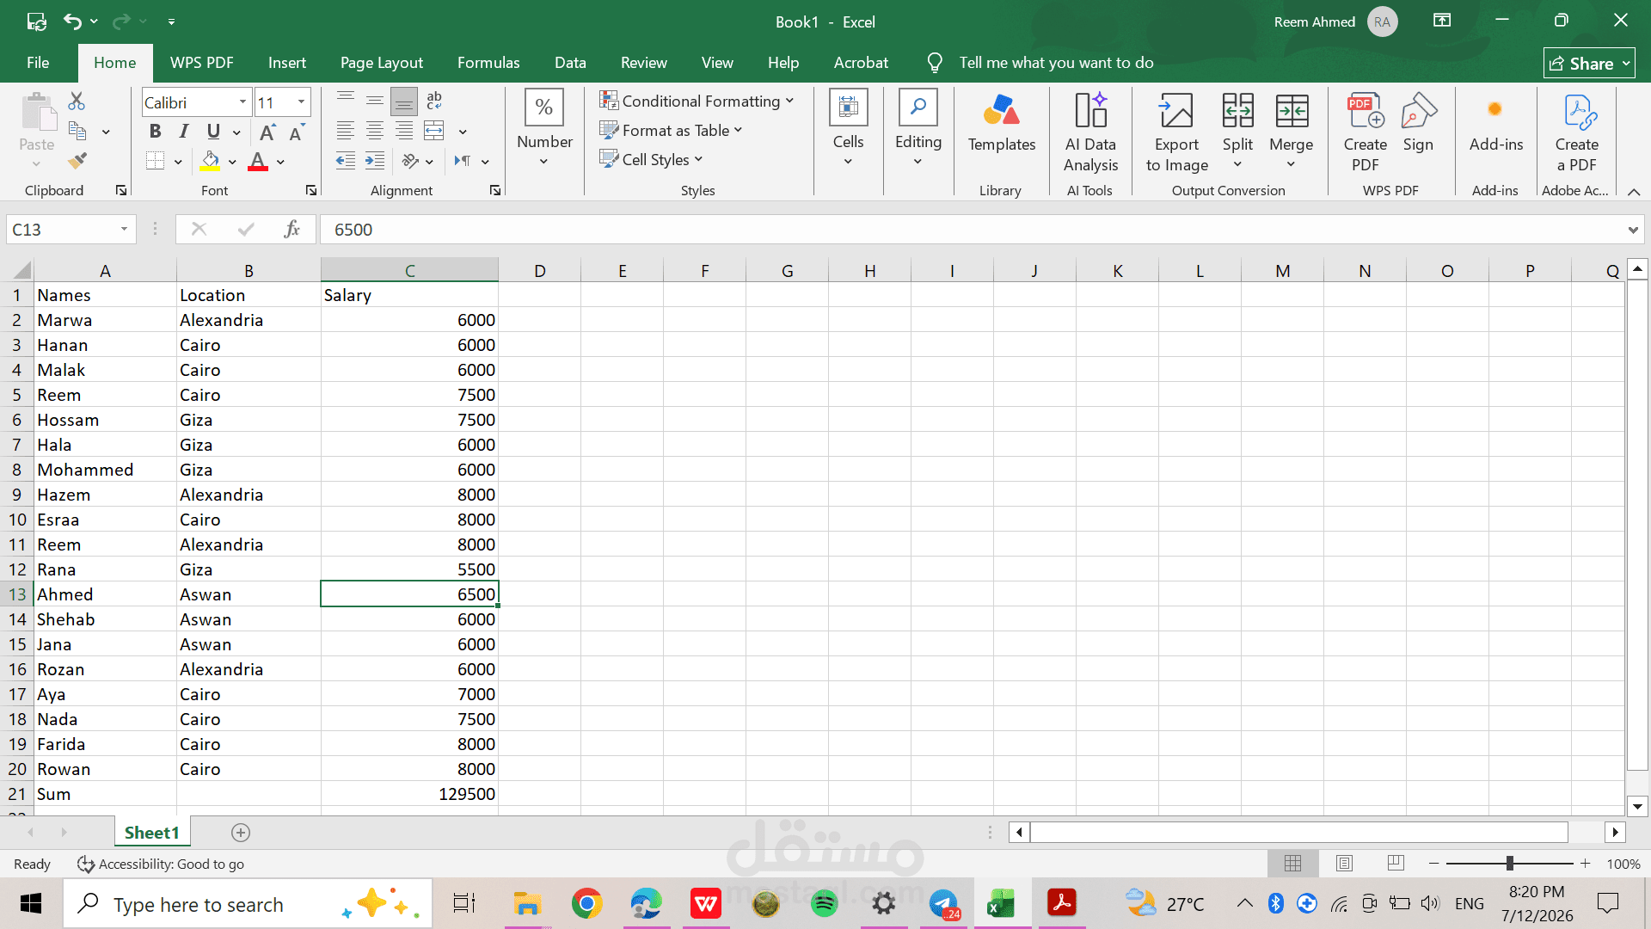The image size is (1651, 929).
Task: Switch to Page Break Preview icon
Action: click(1396, 863)
